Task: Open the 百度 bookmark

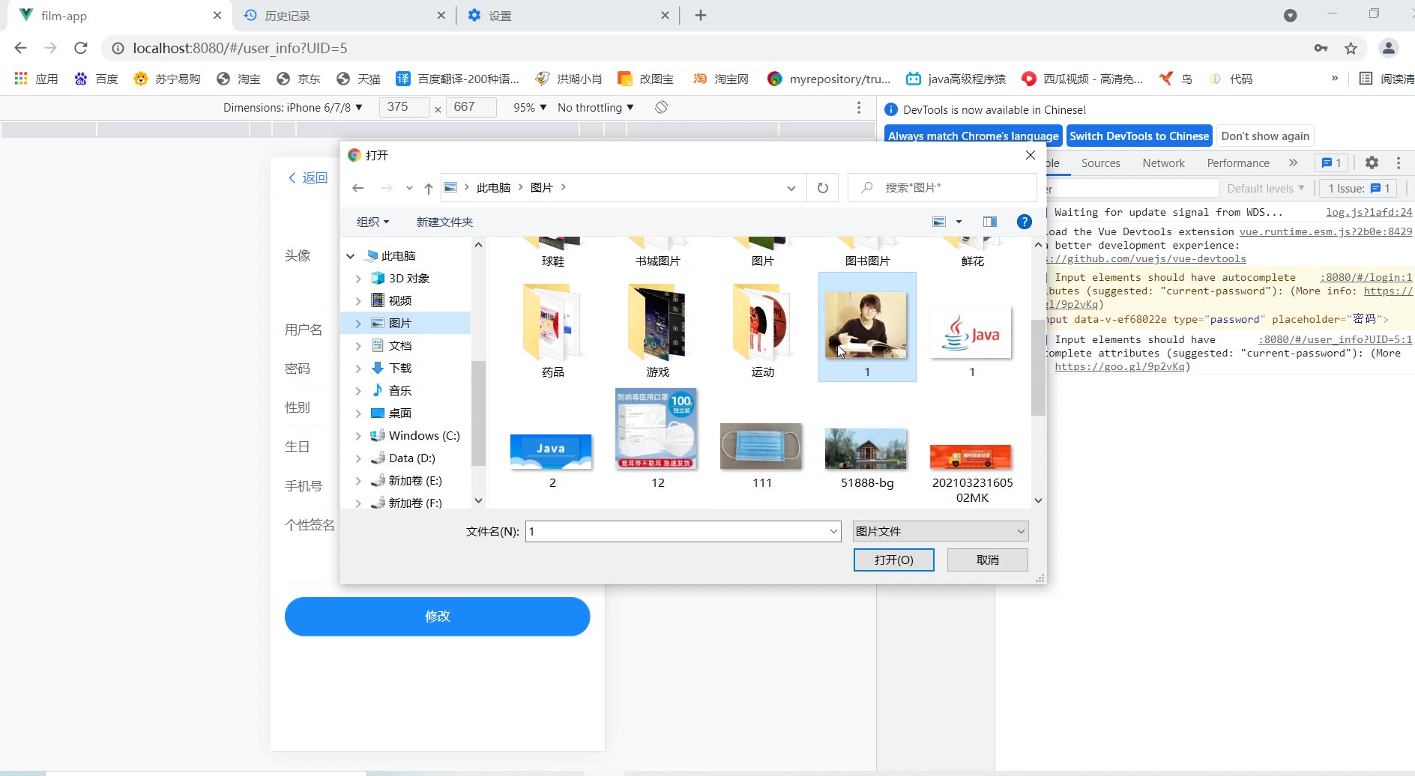Action: 96,79
